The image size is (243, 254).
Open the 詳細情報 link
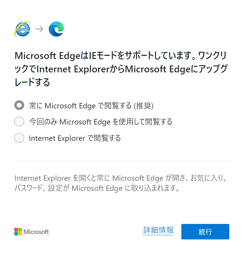[x=158, y=230]
